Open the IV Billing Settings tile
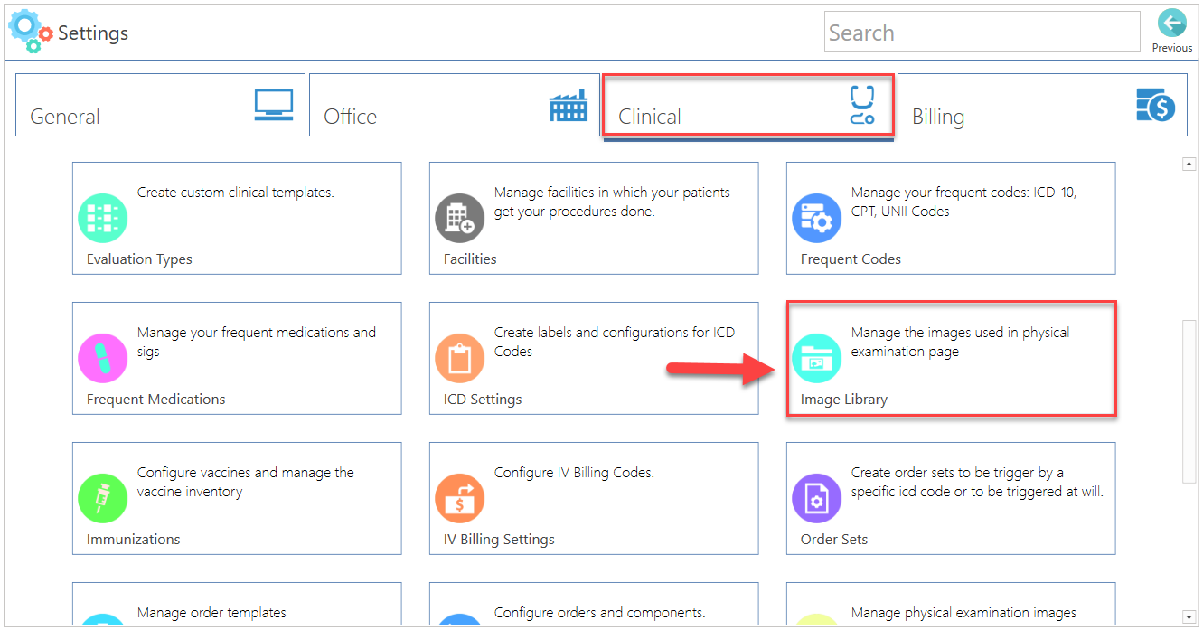The width and height of the screenshot is (1203, 630). coord(594,498)
